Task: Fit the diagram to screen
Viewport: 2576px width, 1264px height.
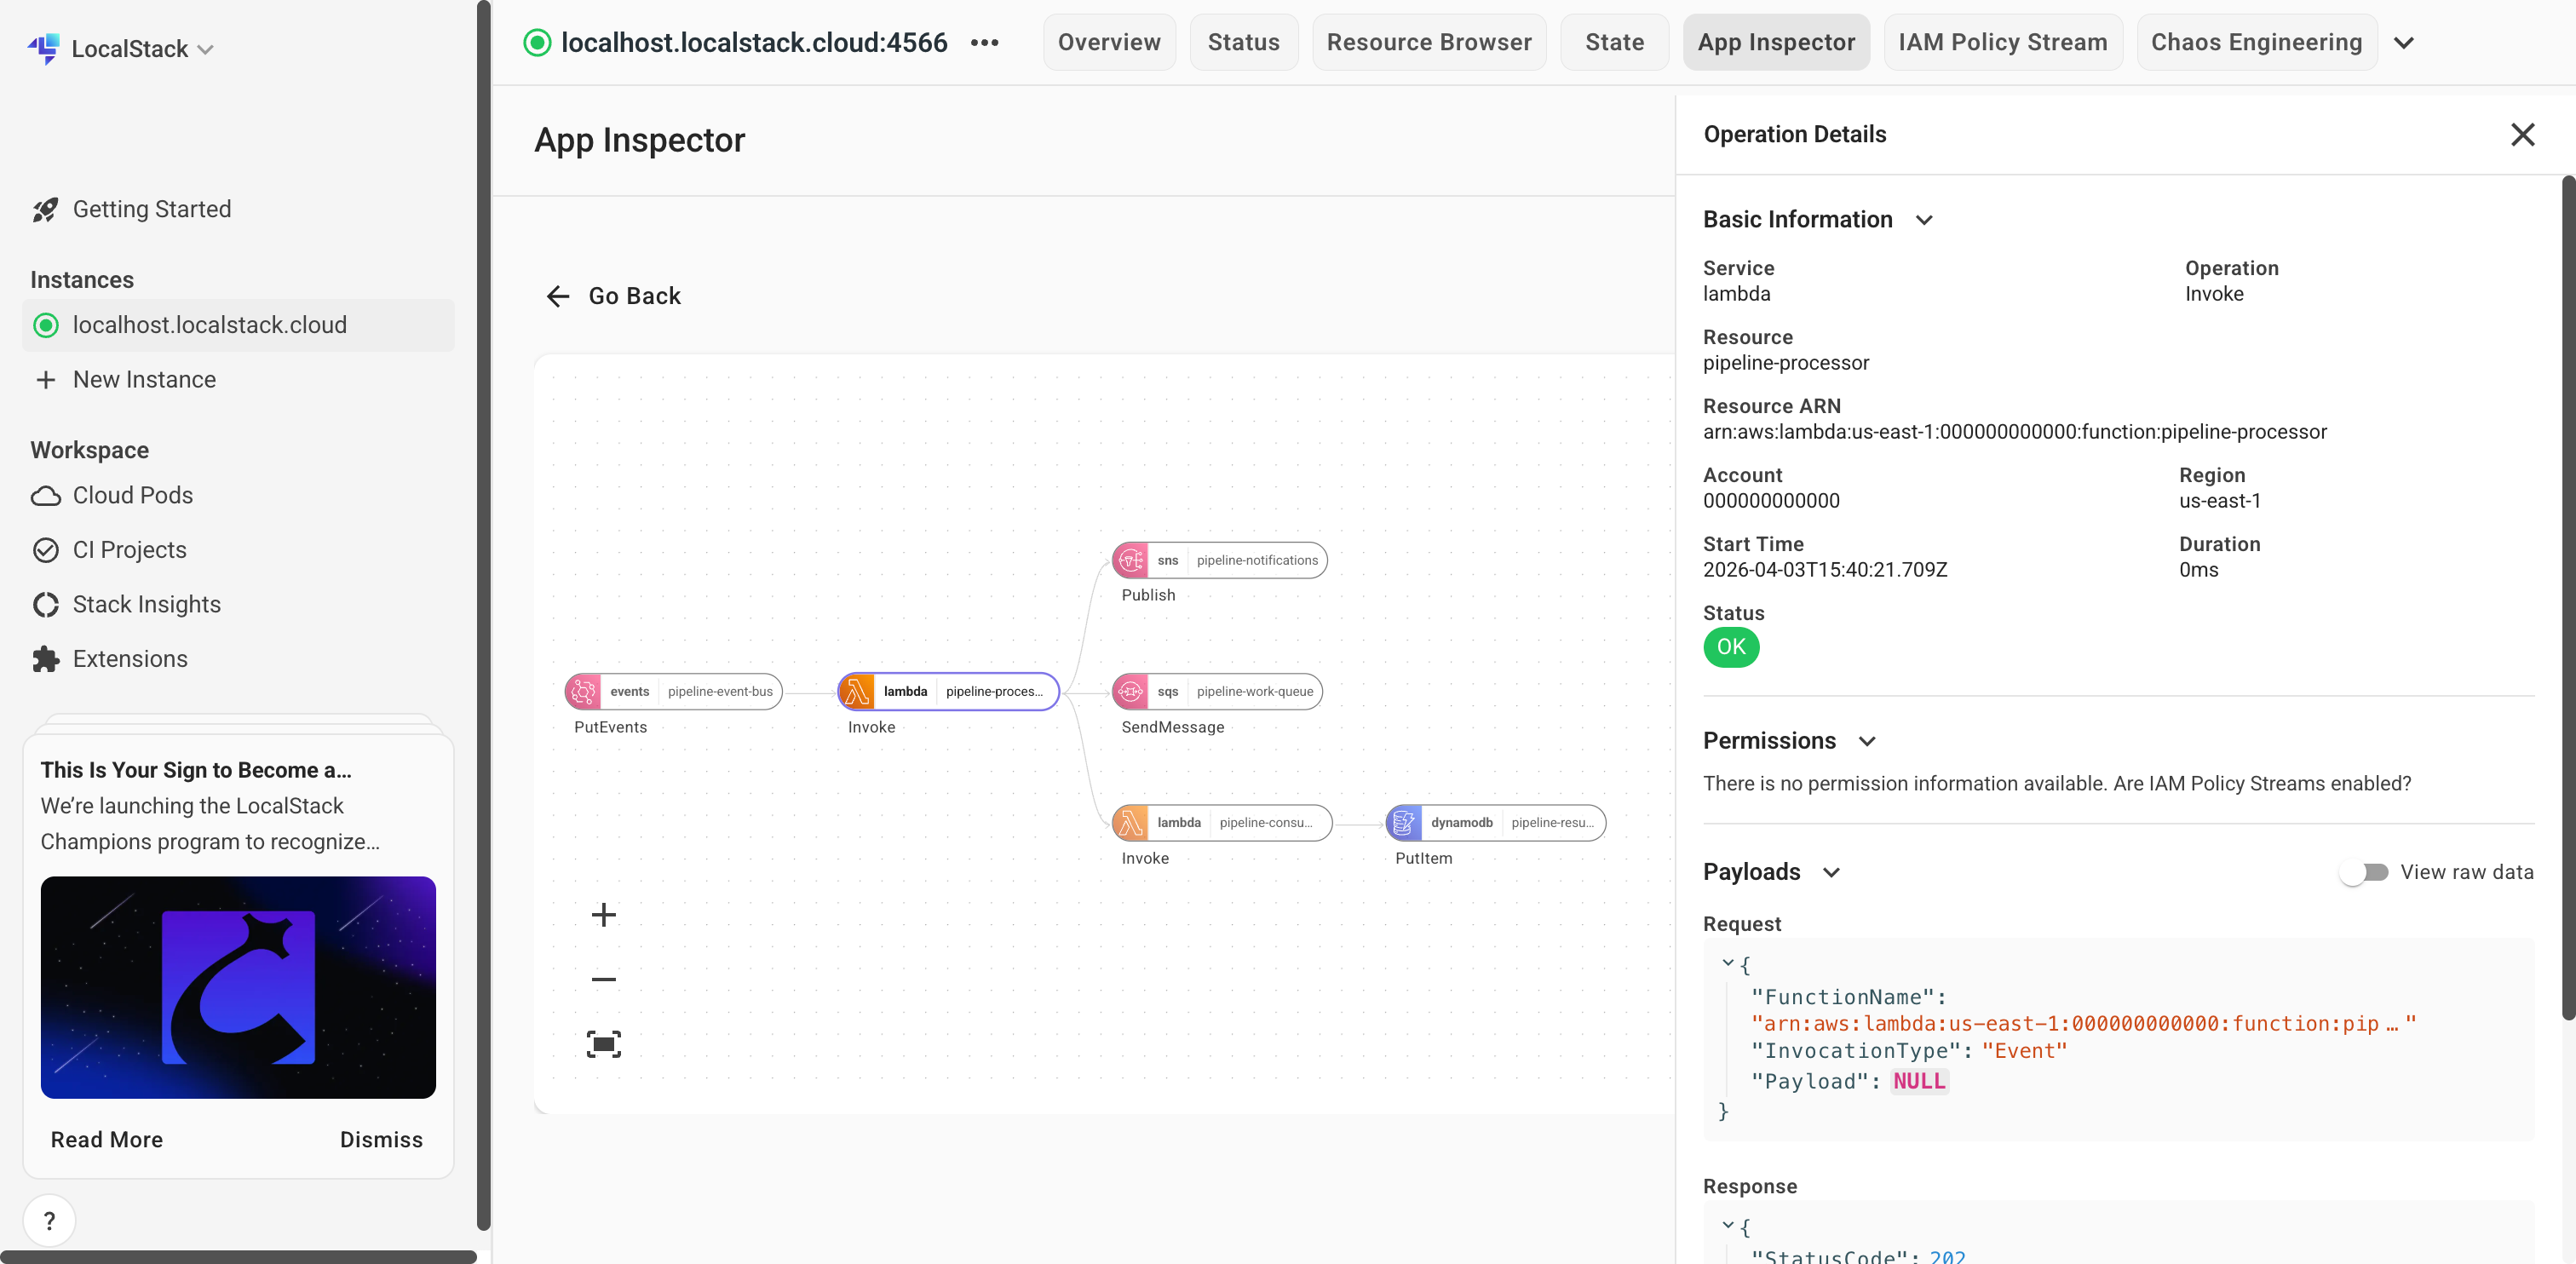Action: coord(604,1042)
